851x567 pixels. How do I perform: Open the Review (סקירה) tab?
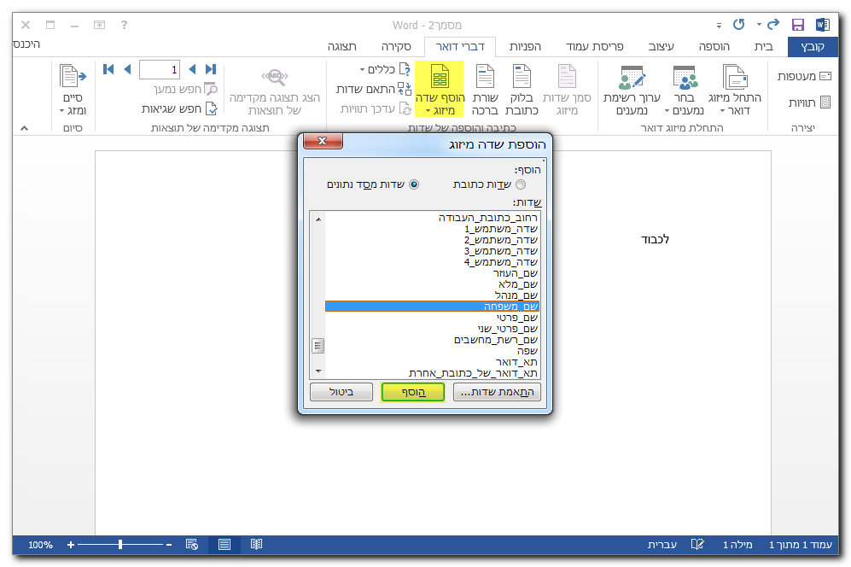396,46
